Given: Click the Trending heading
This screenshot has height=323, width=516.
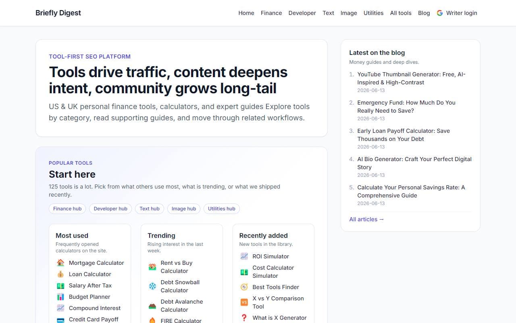Looking at the screenshot, I should [x=161, y=235].
